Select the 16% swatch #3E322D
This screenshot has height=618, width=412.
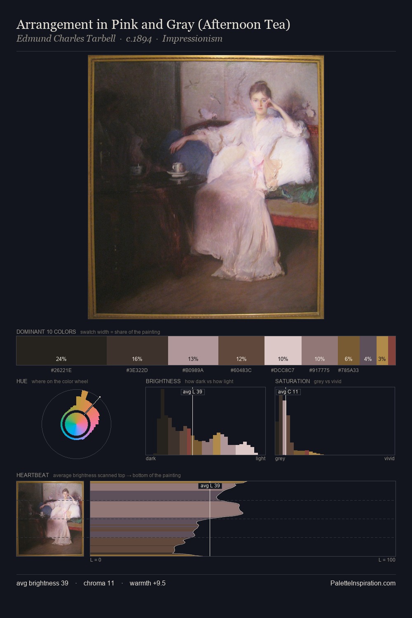click(137, 351)
